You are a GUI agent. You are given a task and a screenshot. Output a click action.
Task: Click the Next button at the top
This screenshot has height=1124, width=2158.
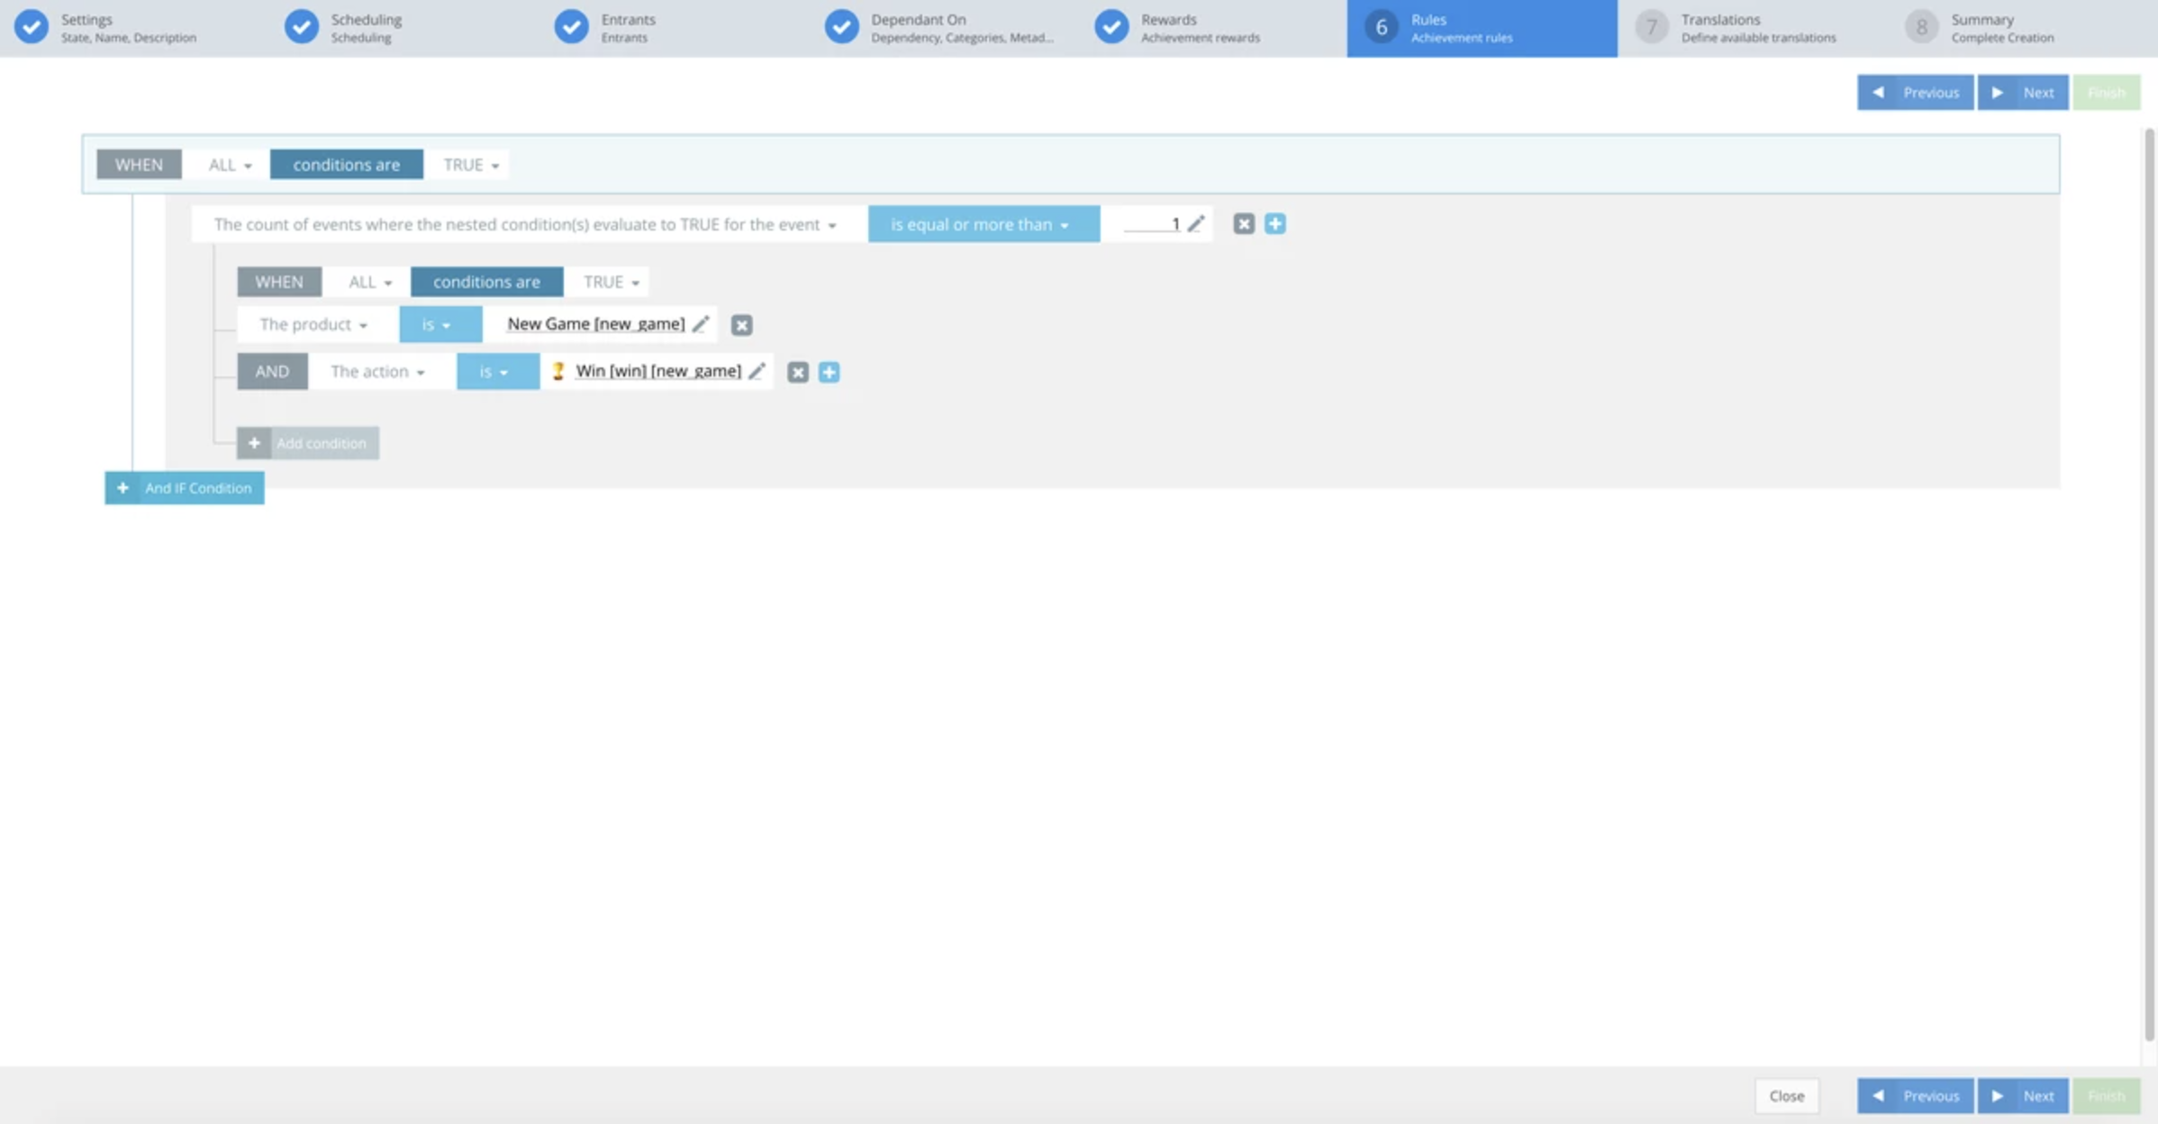(x=2023, y=92)
